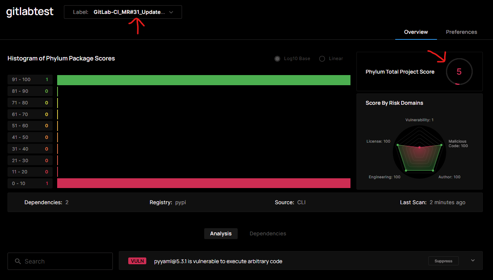Select the Log10 Base radio button
This screenshot has height=280, width=493.
coord(277,59)
